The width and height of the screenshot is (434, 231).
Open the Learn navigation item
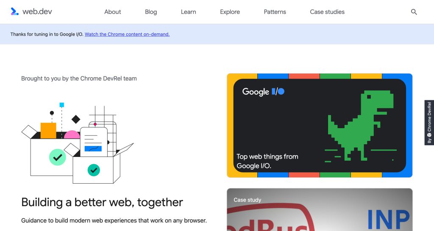[189, 12]
